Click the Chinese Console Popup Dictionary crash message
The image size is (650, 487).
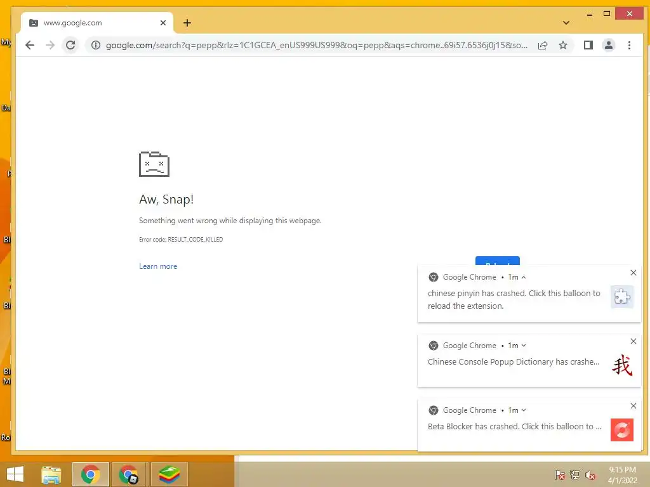click(x=514, y=362)
